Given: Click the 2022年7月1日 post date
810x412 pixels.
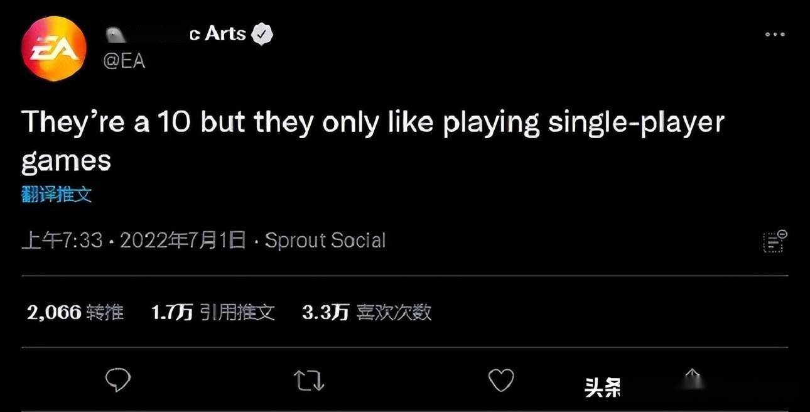Looking at the screenshot, I should coord(182,241).
